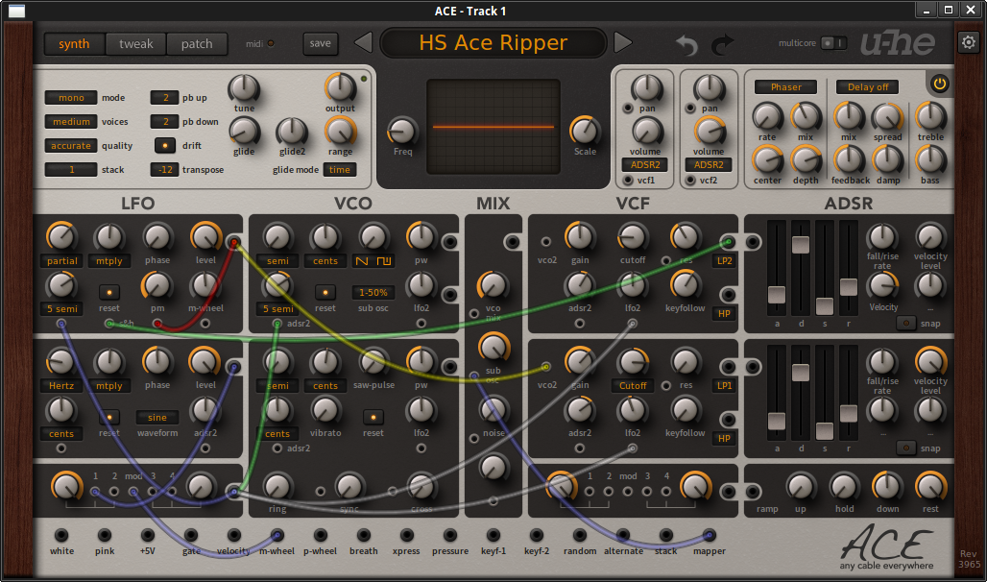Click the attack slider of first ADSR
The height and width of the screenshot is (582, 987).
pyautogui.click(x=776, y=294)
